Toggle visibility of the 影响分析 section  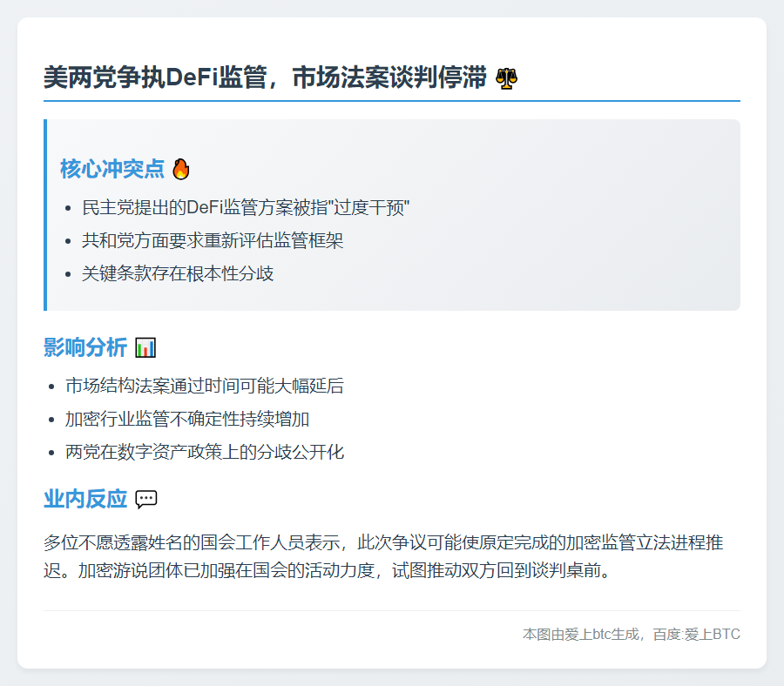click(x=84, y=346)
